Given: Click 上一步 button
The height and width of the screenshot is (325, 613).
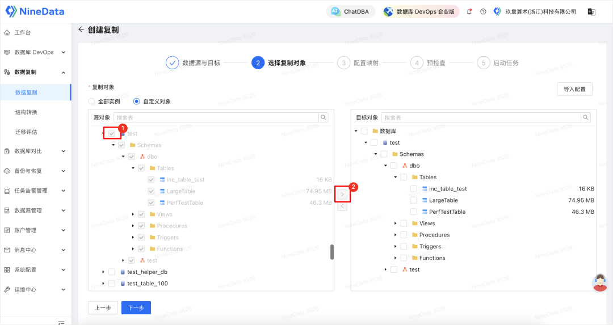Looking at the screenshot, I should (x=103, y=308).
